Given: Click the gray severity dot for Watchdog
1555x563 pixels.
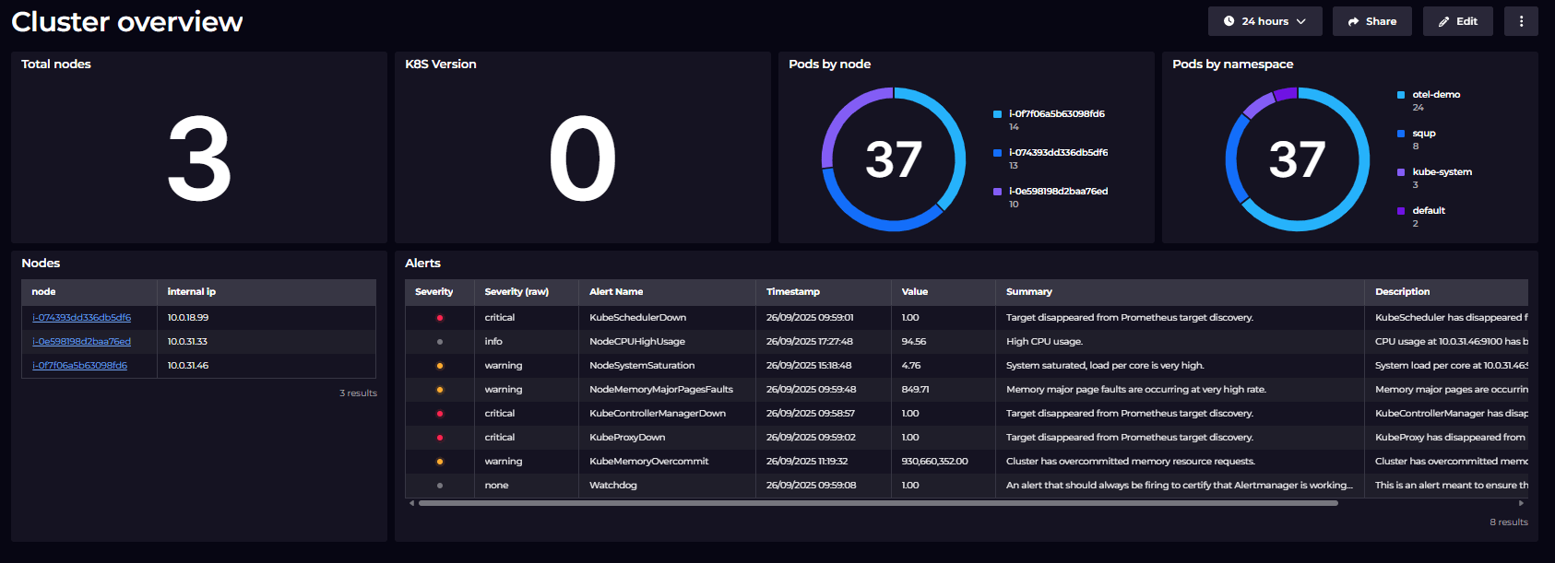Looking at the screenshot, I should pyautogui.click(x=440, y=486).
